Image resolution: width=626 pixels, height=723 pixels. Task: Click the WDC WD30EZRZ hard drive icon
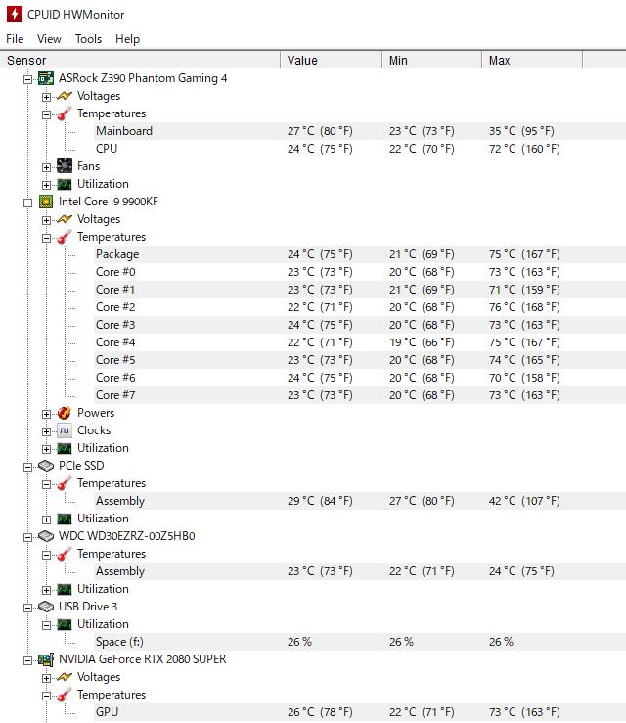coord(46,536)
